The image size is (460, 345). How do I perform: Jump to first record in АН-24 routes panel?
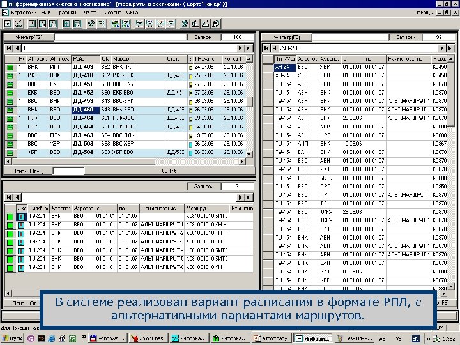266,48
